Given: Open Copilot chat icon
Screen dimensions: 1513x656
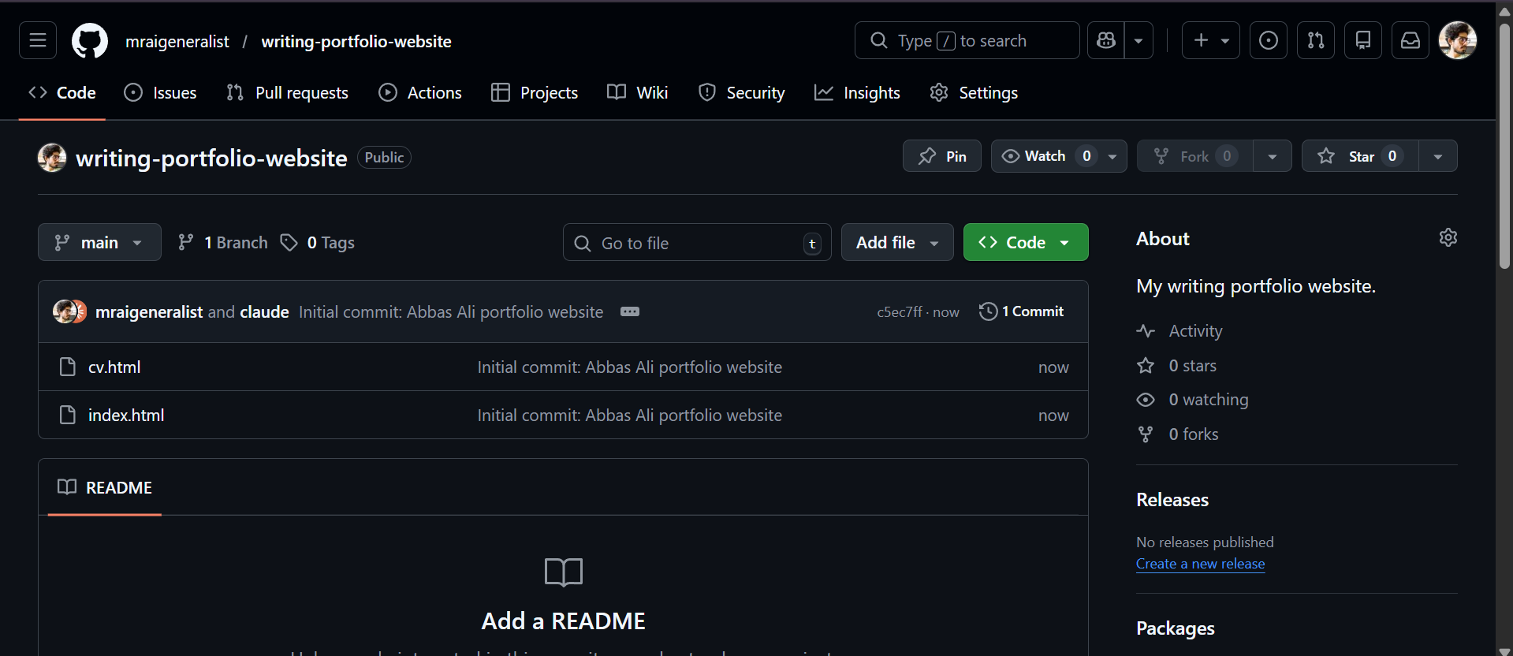Looking at the screenshot, I should (x=1106, y=40).
